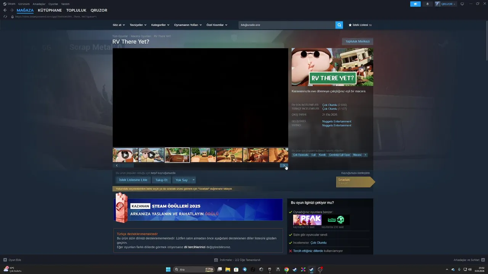Click the Mağazada ara search field
Image resolution: width=488 pixels, height=274 pixels.
(x=287, y=25)
